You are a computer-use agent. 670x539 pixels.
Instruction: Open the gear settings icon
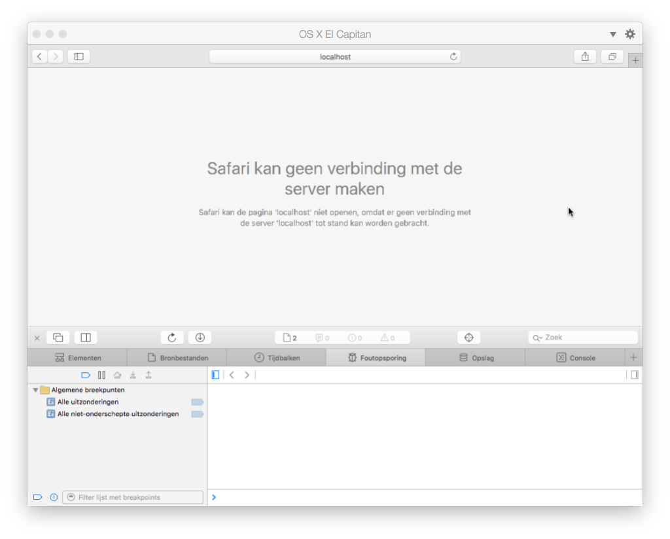pyautogui.click(x=630, y=34)
